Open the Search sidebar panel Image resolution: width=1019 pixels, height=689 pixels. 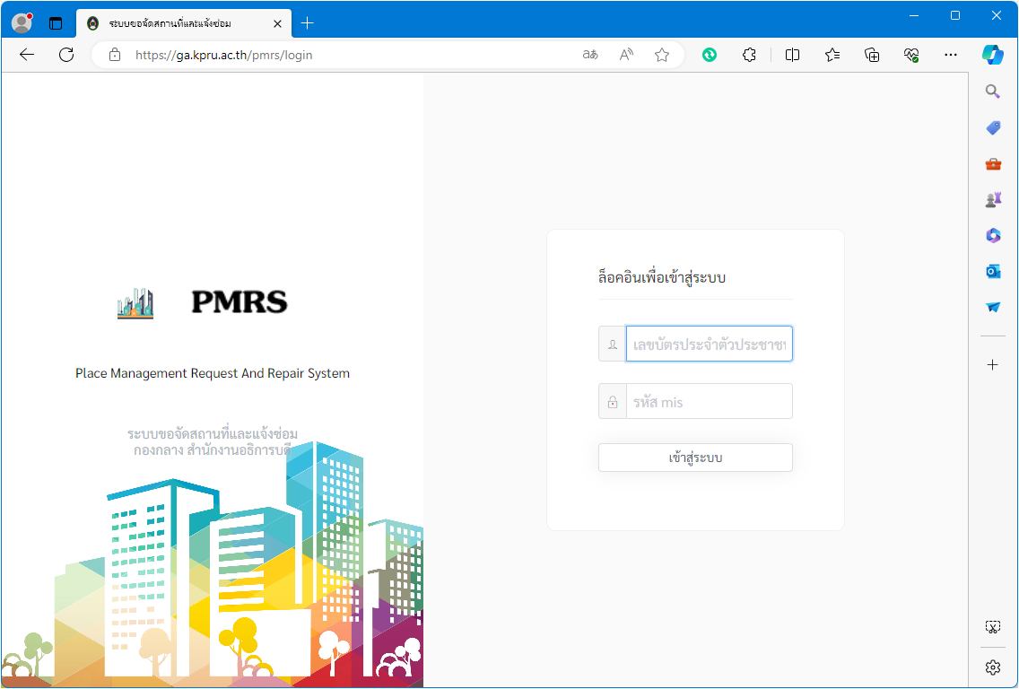tap(992, 91)
